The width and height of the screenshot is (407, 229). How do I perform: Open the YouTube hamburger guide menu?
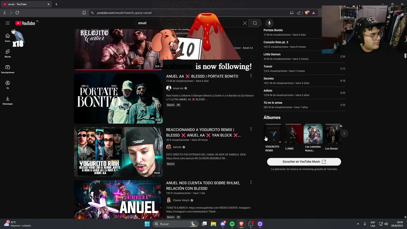pos(8,23)
